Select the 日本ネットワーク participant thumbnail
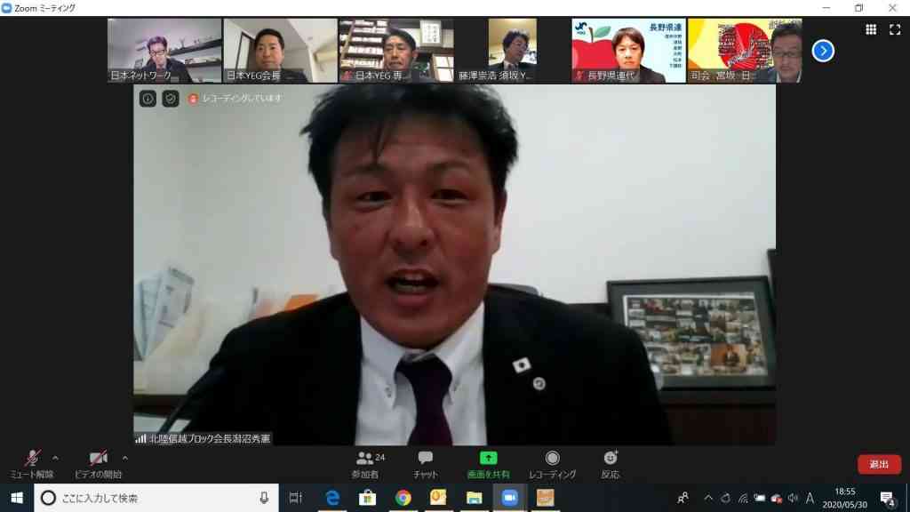Viewport: 910px width, 512px height. pos(164,51)
